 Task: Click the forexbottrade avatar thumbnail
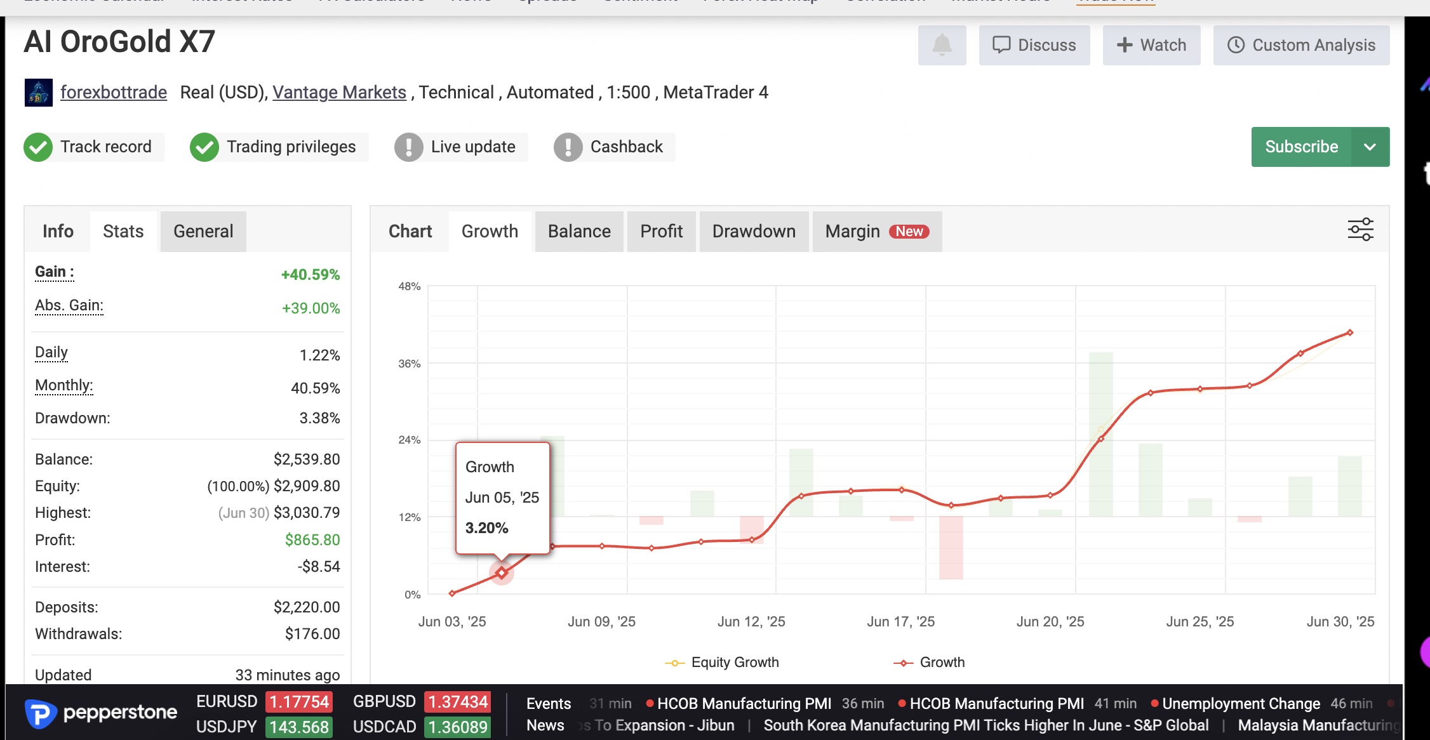tap(38, 93)
